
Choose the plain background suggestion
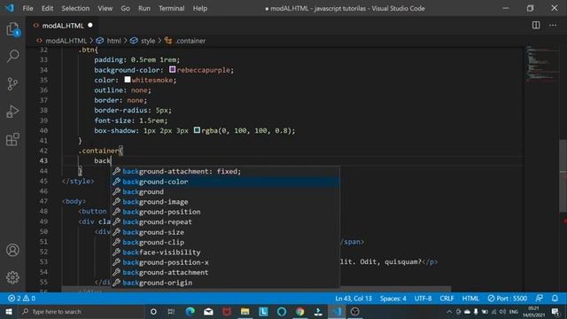(225, 191)
